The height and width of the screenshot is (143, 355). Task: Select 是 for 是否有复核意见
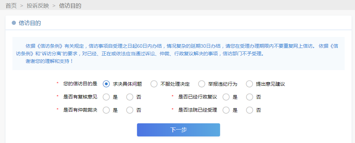[x=107, y=97]
